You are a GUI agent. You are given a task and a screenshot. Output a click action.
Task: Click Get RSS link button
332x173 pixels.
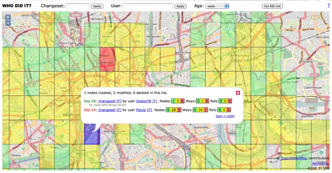coord(272,6)
